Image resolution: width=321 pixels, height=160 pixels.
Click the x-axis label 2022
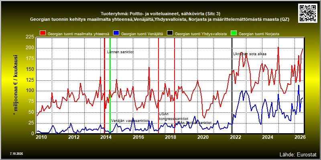236,137
